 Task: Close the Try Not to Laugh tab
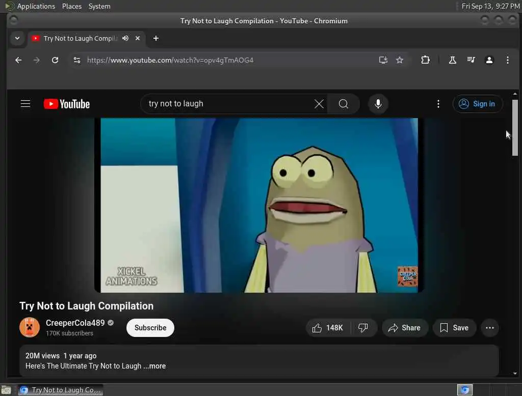138,38
